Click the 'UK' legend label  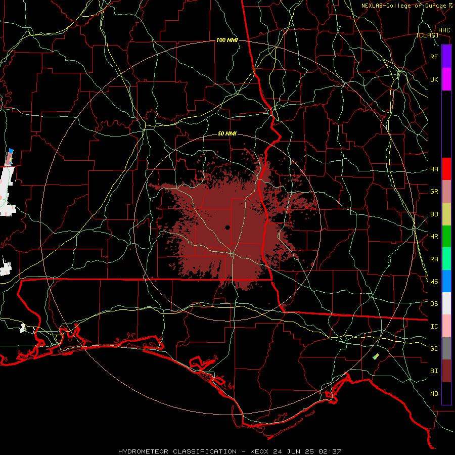[x=434, y=79]
